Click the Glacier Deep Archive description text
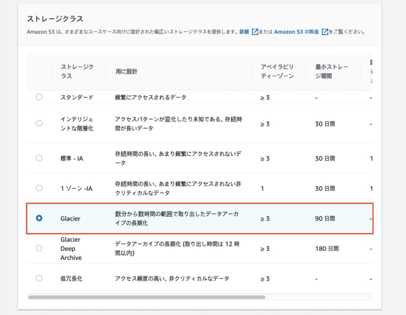 178,248
